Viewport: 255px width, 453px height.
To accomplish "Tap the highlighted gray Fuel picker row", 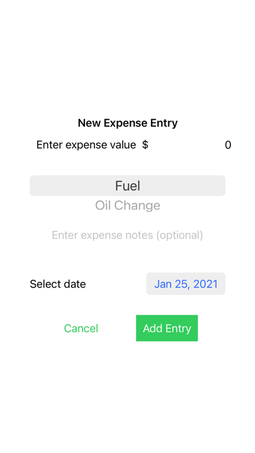I will 127,185.
